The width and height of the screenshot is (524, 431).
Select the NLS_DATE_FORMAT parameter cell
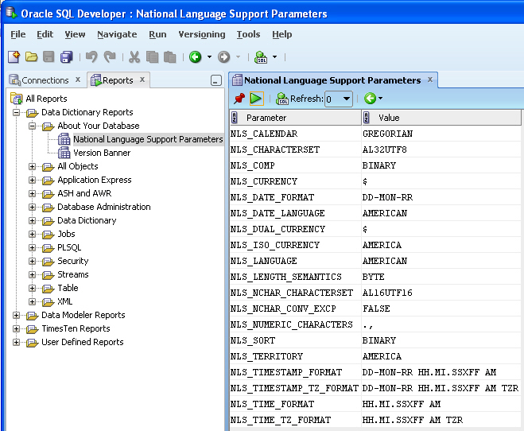click(x=296, y=197)
